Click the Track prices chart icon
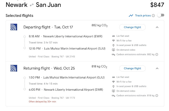169x111 pixels. point(131,16)
